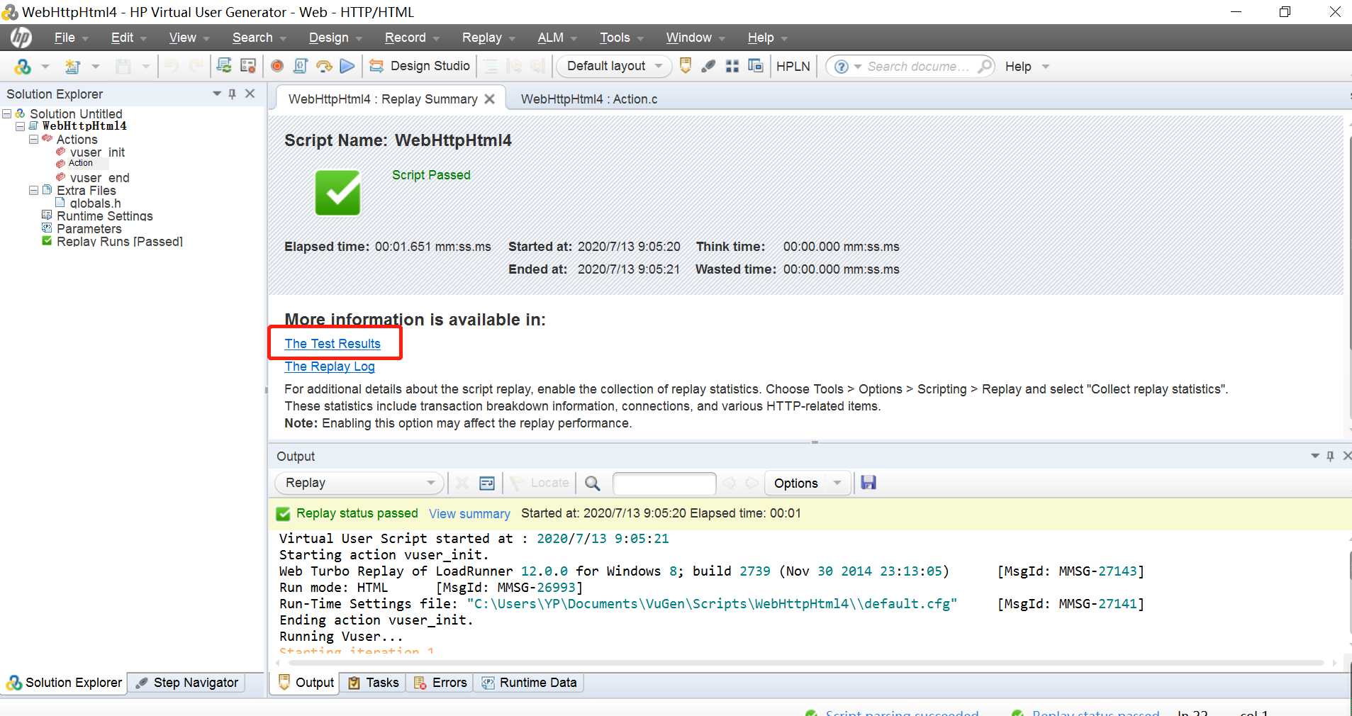Image resolution: width=1352 pixels, height=716 pixels.
Task: Collapse the WebHttpHtml4 script node
Action: 21,126
